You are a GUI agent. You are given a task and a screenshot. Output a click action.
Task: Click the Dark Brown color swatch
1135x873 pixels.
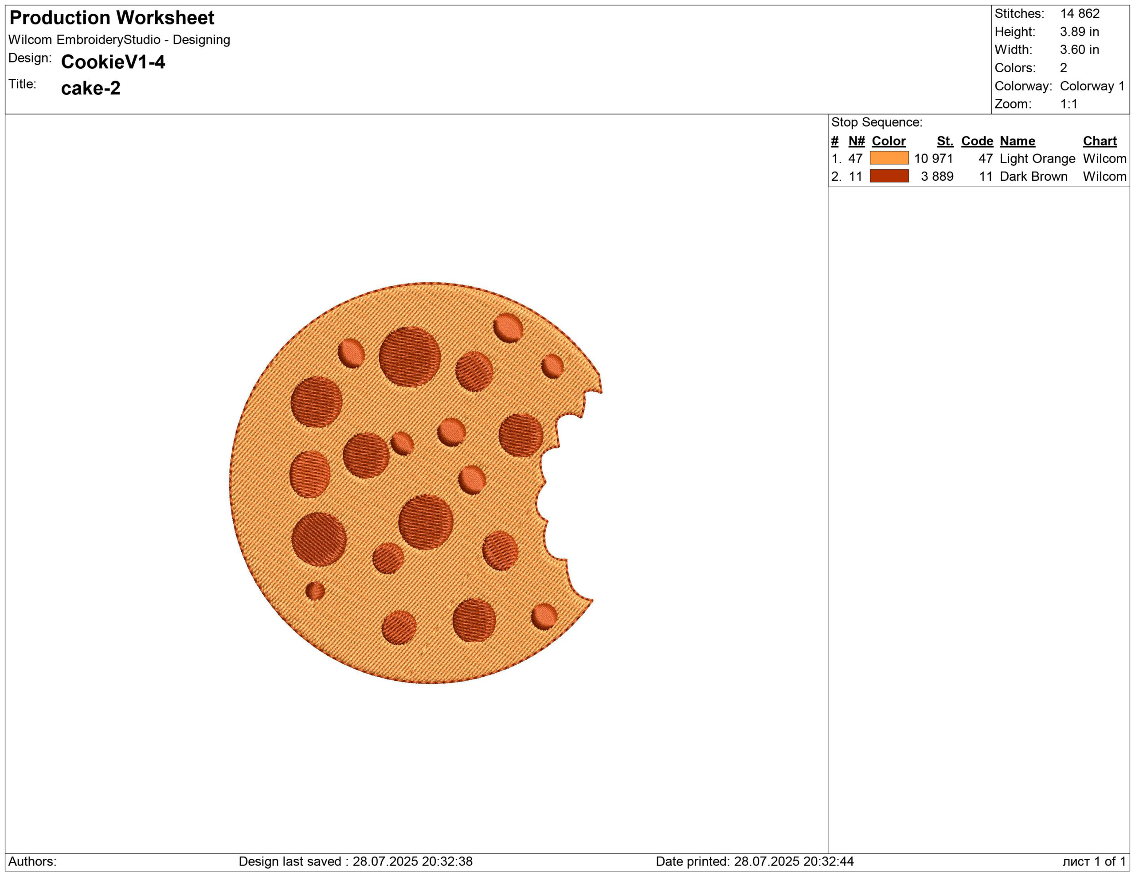[888, 176]
